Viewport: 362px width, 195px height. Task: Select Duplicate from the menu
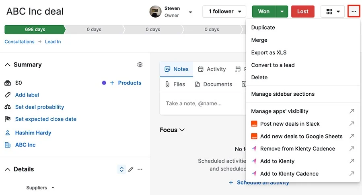tap(263, 28)
